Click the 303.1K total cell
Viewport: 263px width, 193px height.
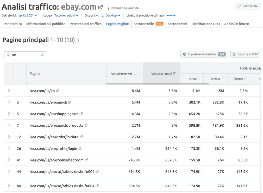195,102
